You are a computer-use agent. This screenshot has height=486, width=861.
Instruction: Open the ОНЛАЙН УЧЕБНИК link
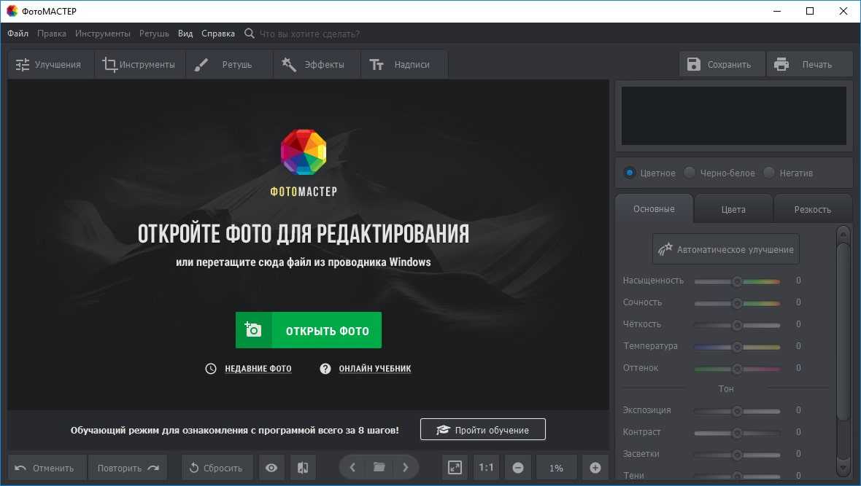tap(374, 369)
